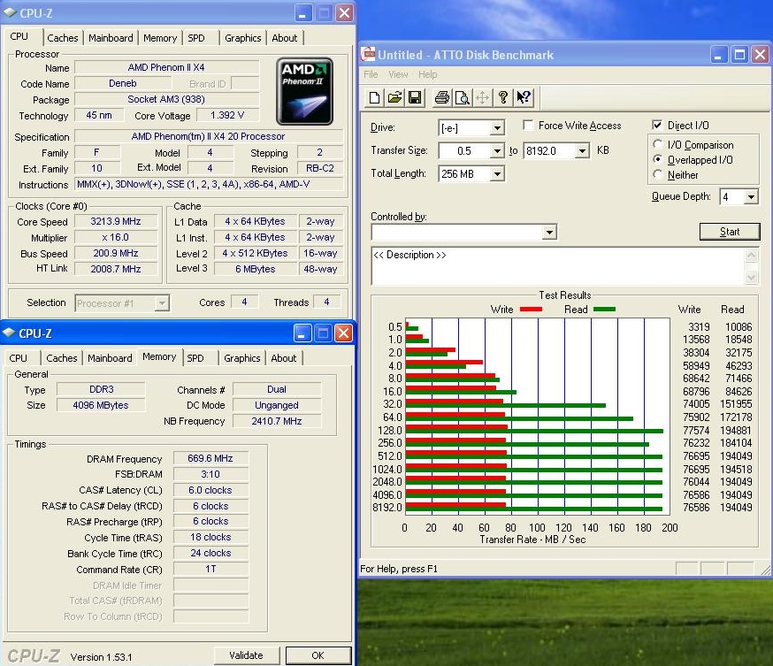Select the I/O Comparison radio button
773x666 pixels.
(x=657, y=144)
